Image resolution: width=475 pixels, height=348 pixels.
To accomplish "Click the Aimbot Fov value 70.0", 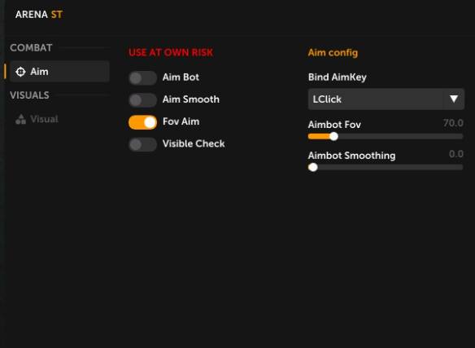I will pyautogui.click(x=453, y=123).
